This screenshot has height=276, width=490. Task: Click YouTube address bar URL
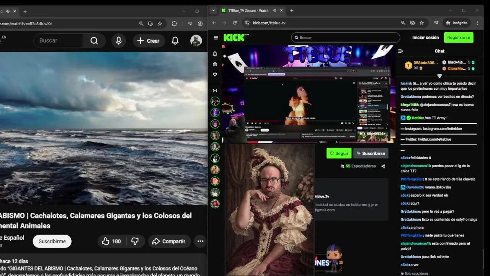coord(26,23)
